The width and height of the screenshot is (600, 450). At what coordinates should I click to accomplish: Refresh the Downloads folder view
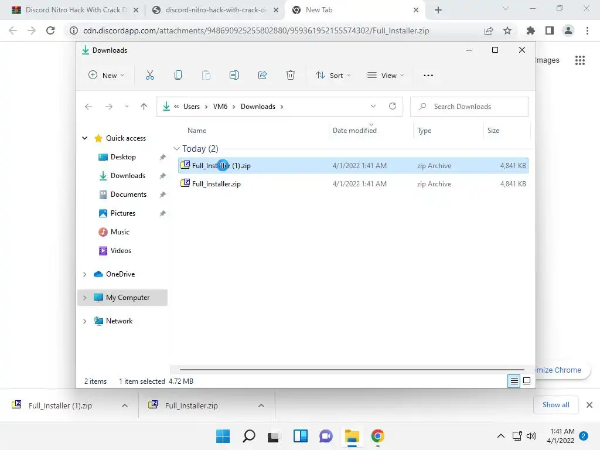point(393,107)
